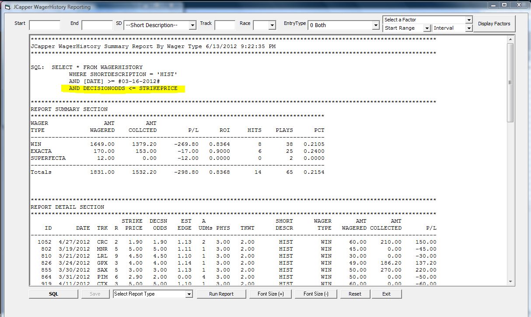Click the track code 'GPX' in detail rows
Viewport: 531px width, 317px height.
(x=102, y=263)
